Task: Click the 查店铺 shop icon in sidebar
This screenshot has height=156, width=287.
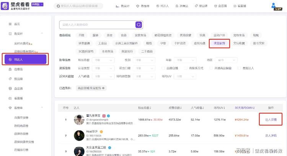Action: 10,89
